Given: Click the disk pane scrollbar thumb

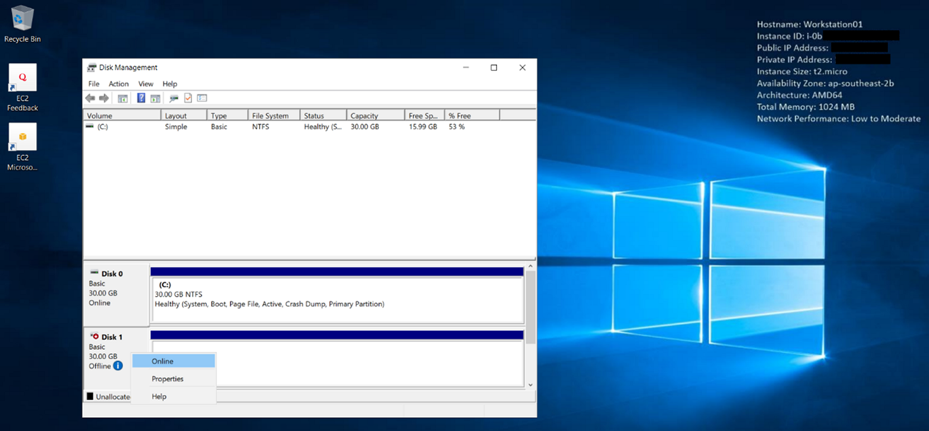Looking at the screenshot, I should click(x=530, y=307).
